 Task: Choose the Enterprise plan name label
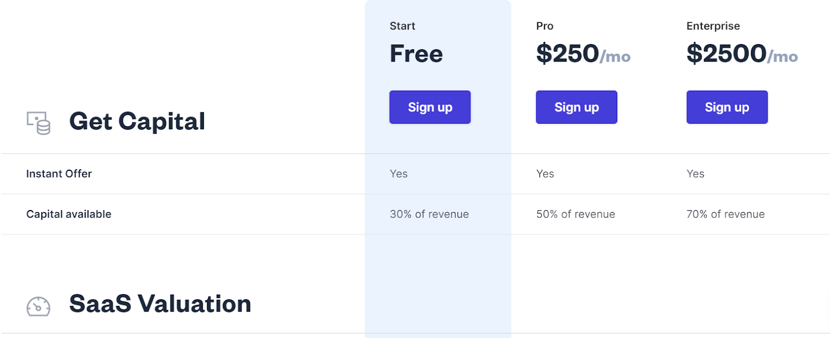point(713,26)
